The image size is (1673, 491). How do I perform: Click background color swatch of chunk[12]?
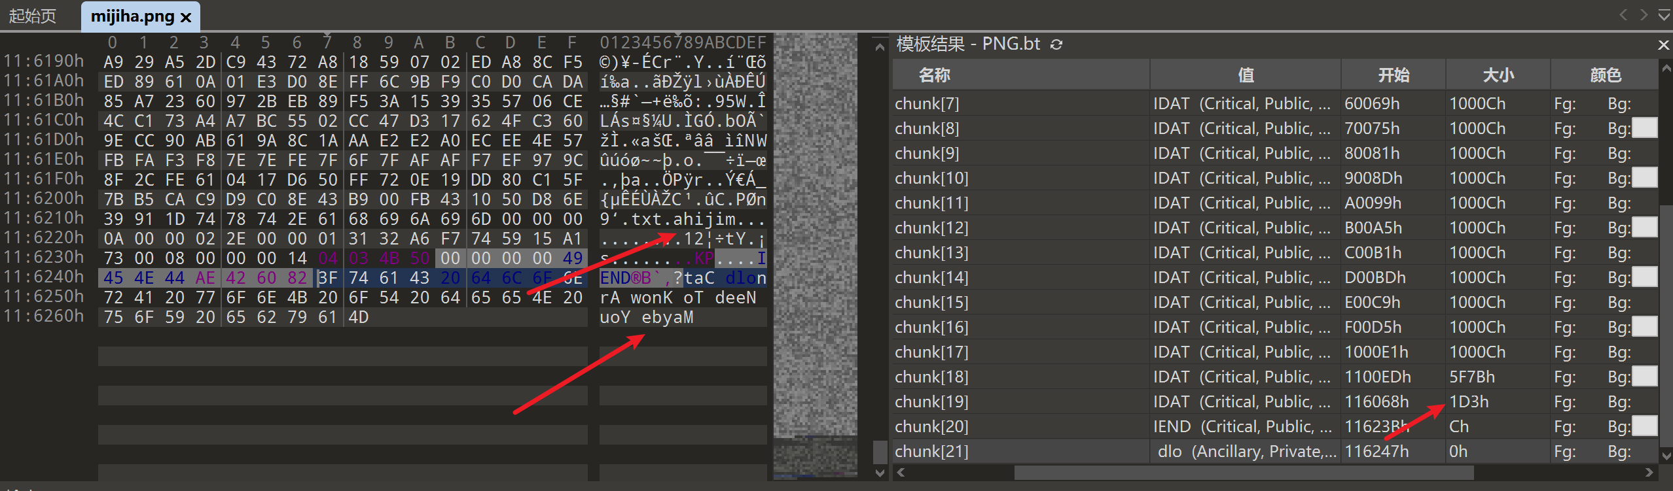coord(1644,228)
